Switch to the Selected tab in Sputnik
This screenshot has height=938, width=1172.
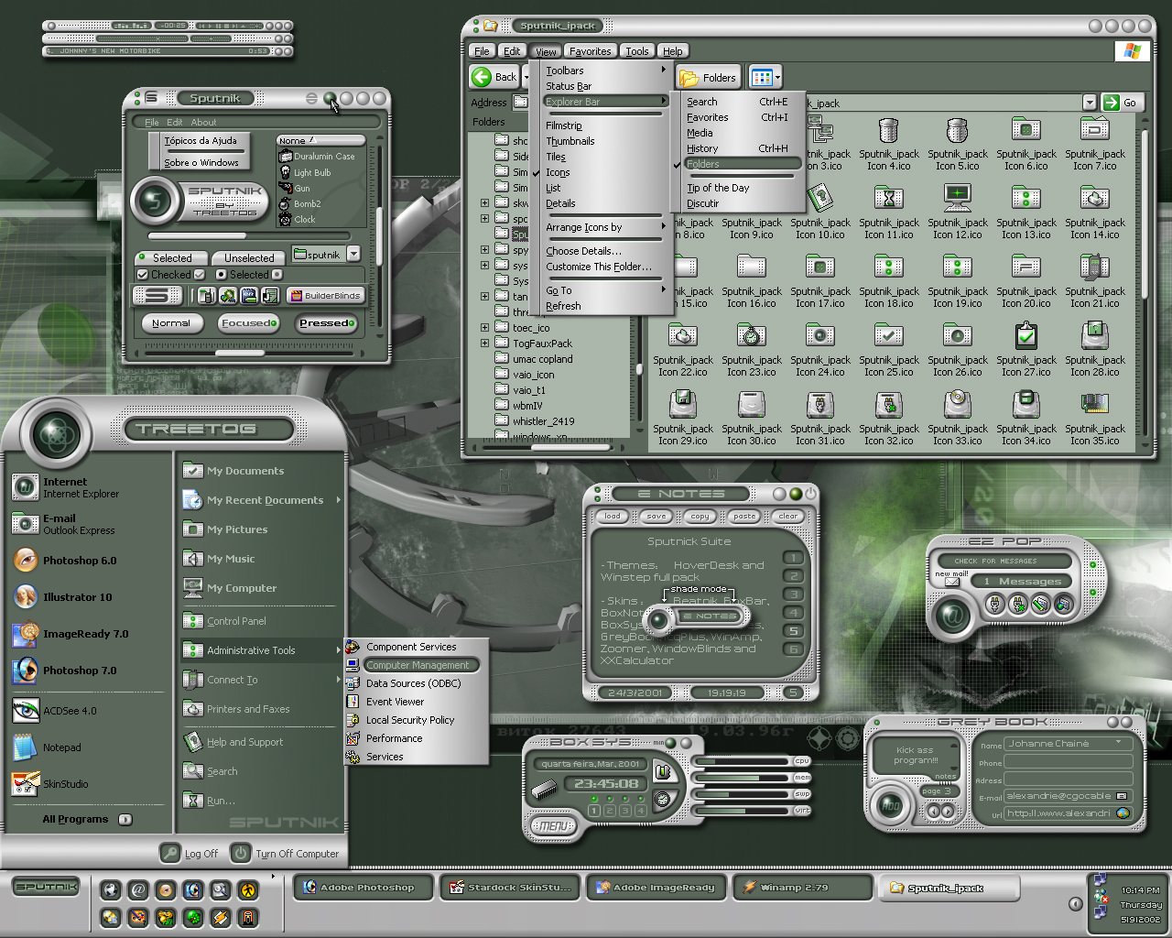[x=172, y=258]
